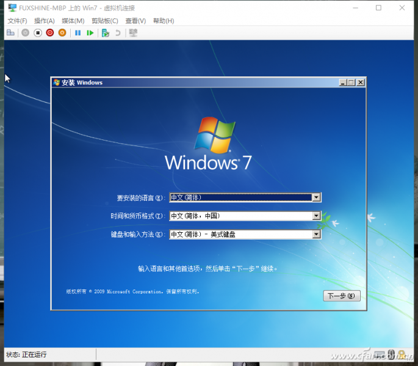418x366 pixels.
Task: Maximize the 安装 Windows dialog
Action: pos(351,82)
